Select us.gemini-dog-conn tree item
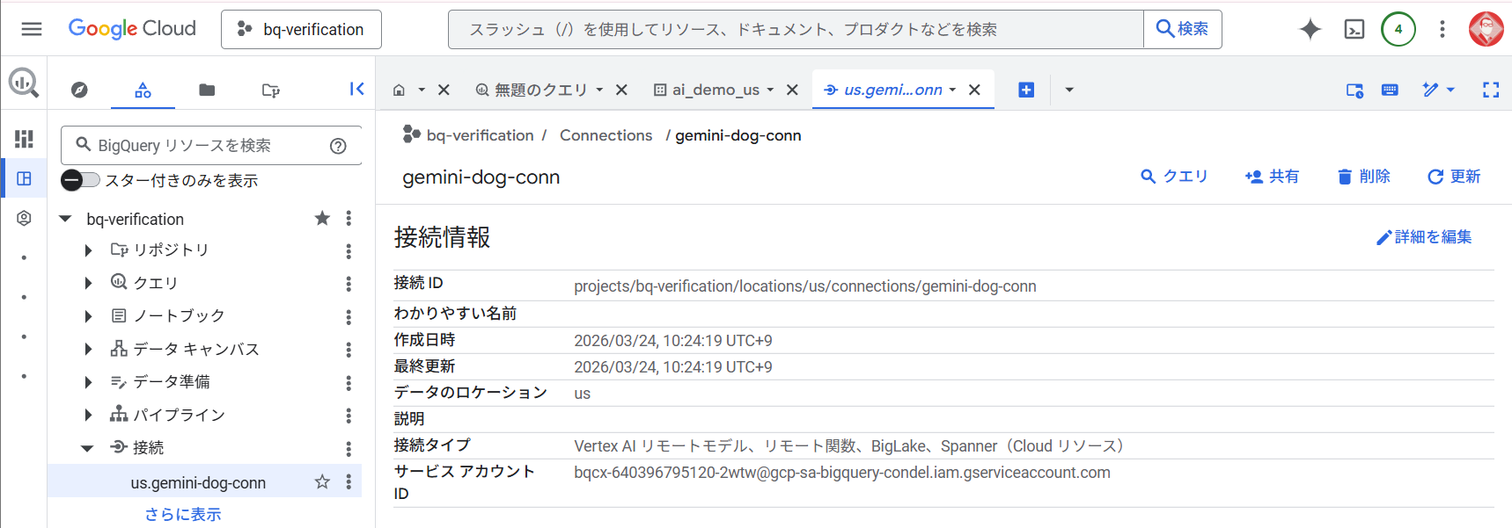 [x=204, y=481]
